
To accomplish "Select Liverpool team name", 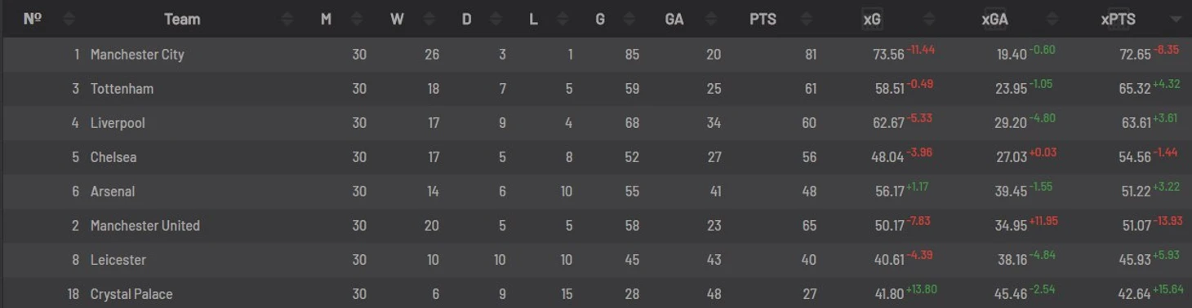I will (118, 123).
